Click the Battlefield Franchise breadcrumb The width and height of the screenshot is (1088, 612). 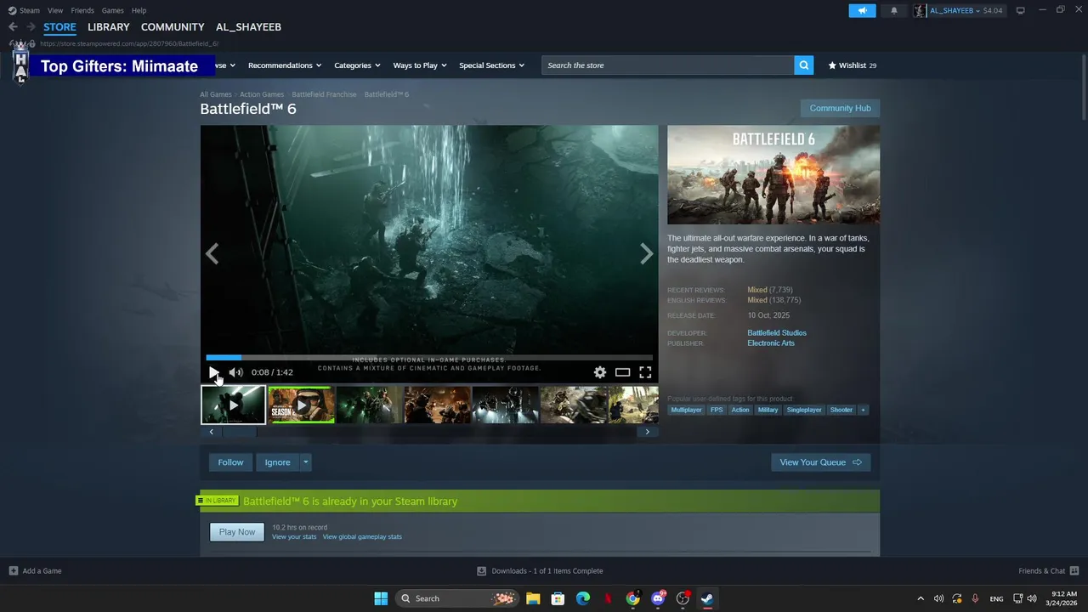pos(324,94)
